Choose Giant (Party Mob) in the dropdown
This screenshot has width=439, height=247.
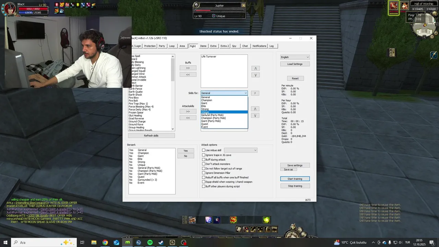(x=224, y=121)
